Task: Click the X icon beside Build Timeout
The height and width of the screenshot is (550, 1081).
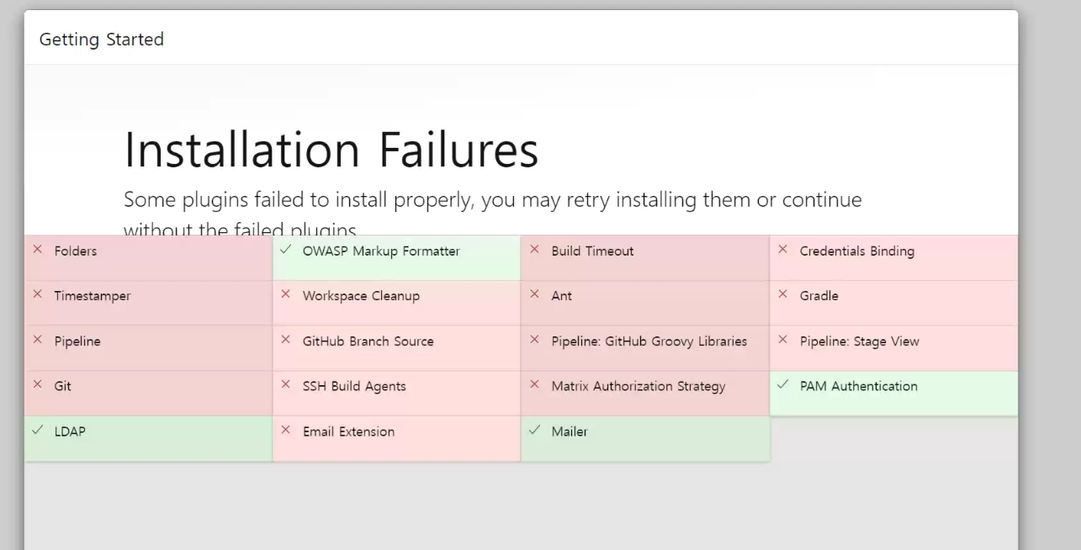Action: pyautogui.click(x=534, y=250)
